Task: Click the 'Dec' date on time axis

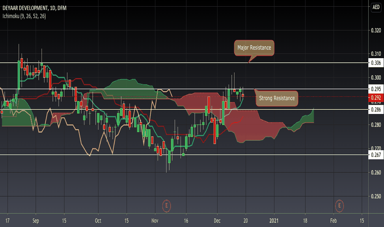Action: coord(217,221)
